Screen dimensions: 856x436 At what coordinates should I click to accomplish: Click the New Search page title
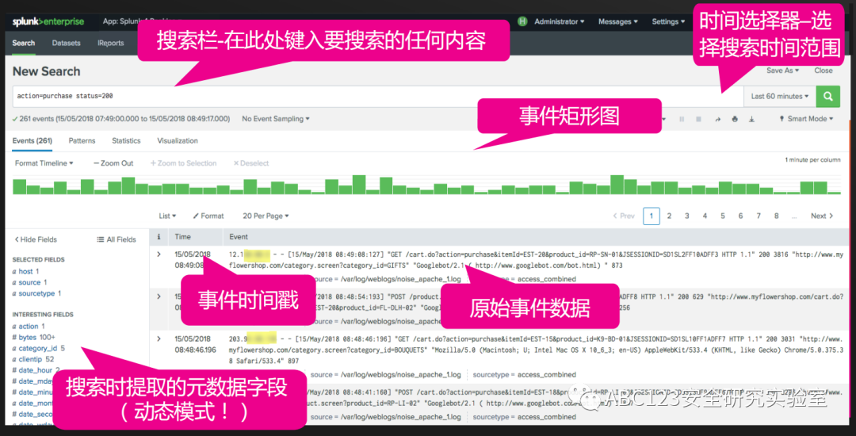[x=47, y=71]
